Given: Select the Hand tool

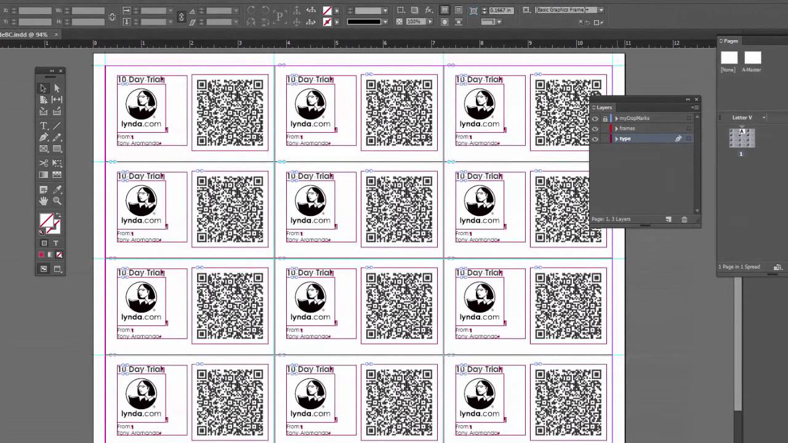Looking at the screenshot, I should click(x=43, y=201).
